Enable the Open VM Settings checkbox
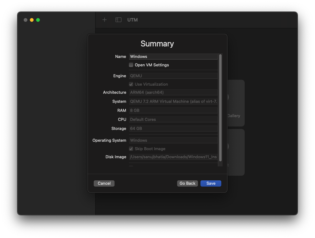Viewport: 315px width, 238px height. pyautogui.click(x=131, y=65)
